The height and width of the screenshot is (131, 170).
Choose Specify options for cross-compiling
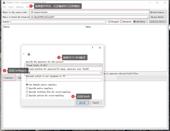coord(27,96)
